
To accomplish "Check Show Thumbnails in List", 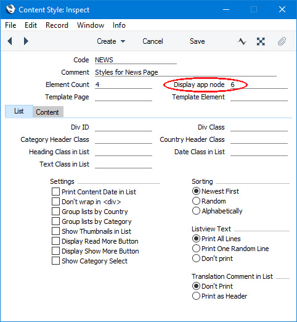I will point(55,231).
